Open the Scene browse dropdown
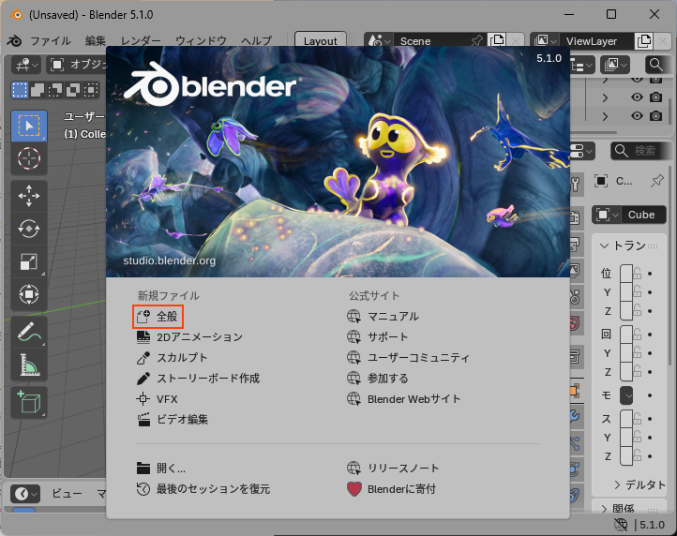The image size is (677, 536). (x=378, y=41)
